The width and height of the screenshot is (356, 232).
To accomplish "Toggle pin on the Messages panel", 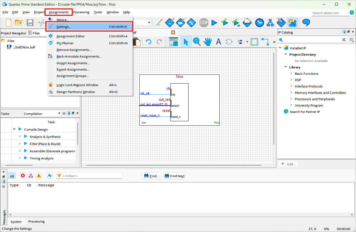I will [4, 182].
